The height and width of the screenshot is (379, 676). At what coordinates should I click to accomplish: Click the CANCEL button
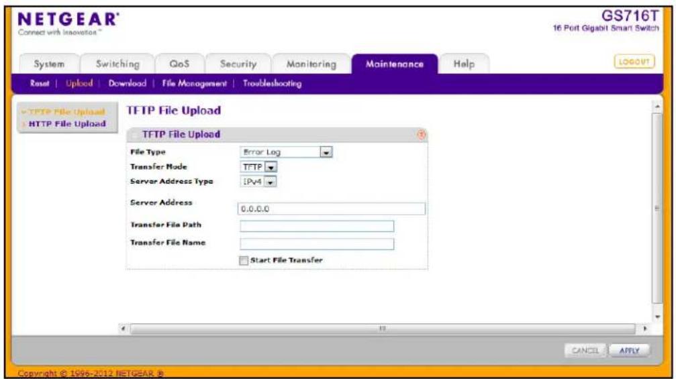[585, 351]
